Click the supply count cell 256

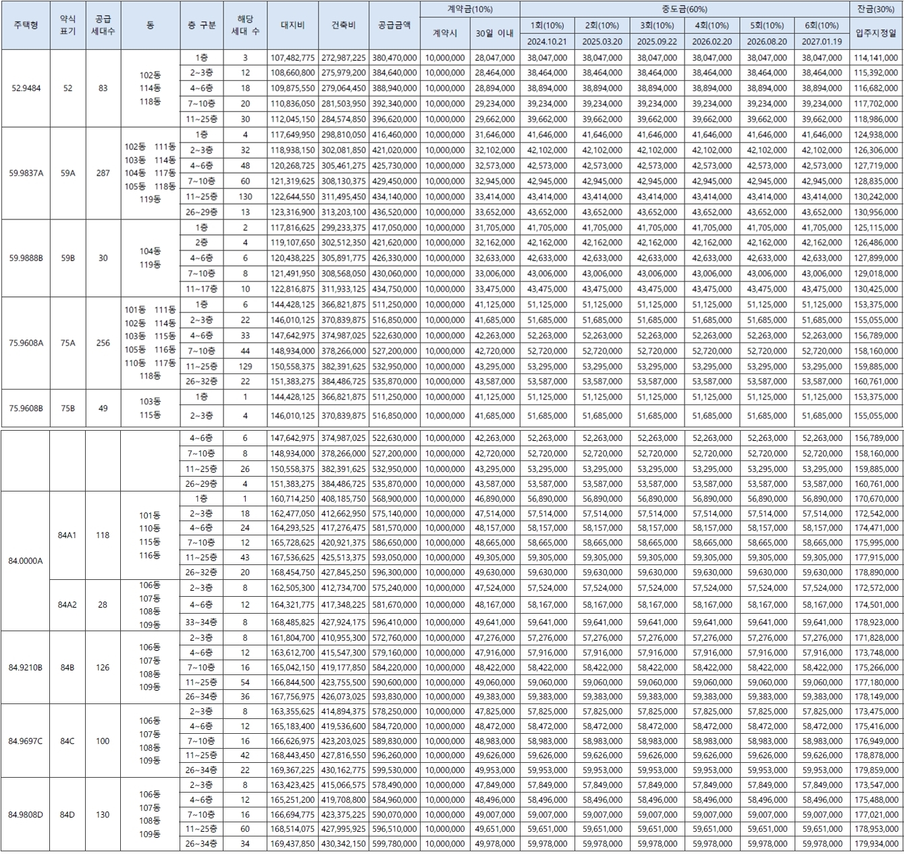coord(103,342)
